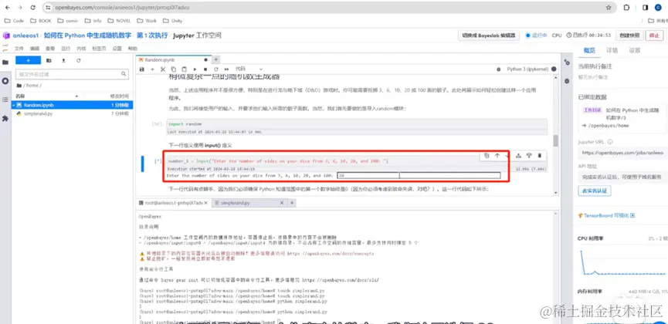Restart and run all cells via fast-forward icon
The image size is (668, 324).
[x=226, y=69]
